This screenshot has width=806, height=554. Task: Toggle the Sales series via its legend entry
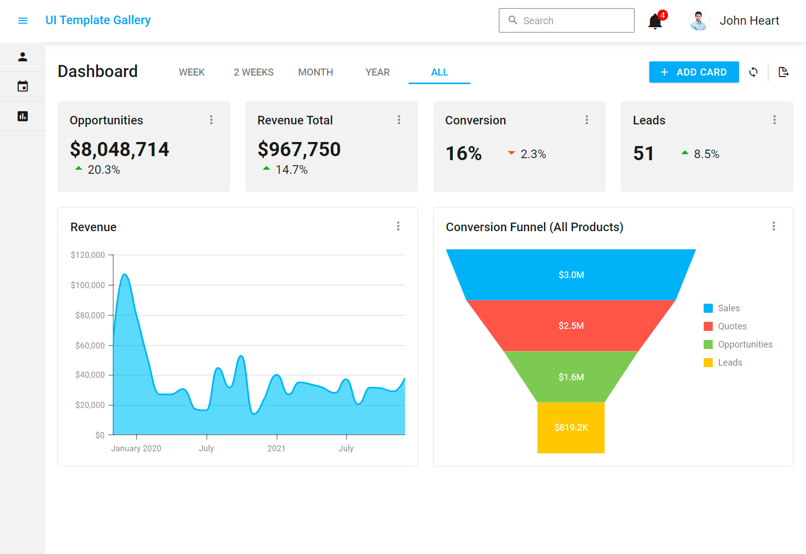[729, 308]
